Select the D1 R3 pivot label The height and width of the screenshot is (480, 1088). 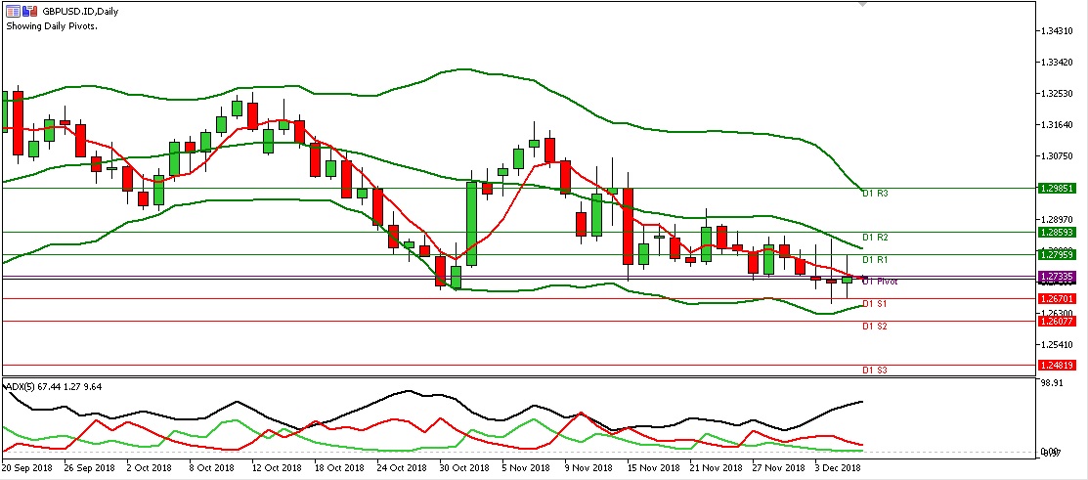pos(874,194)
